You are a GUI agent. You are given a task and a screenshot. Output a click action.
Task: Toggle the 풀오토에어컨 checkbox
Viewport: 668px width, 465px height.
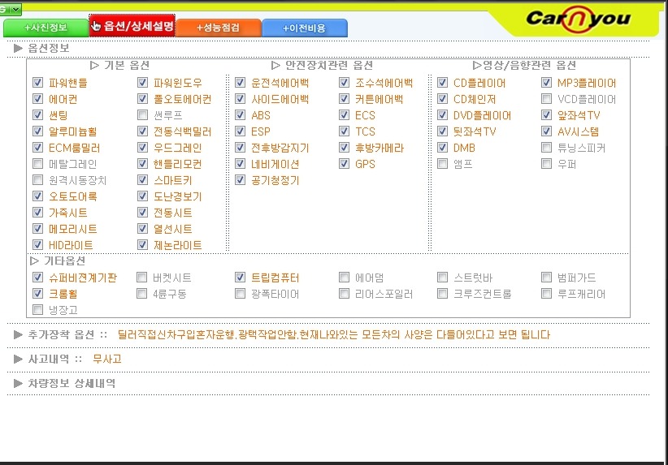(143, 99)
